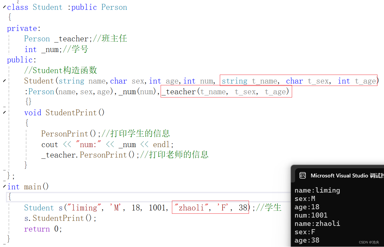Click the //Student构造函数 comment line
The width and height of the screenshot is (384, 247).
[60, 70]
